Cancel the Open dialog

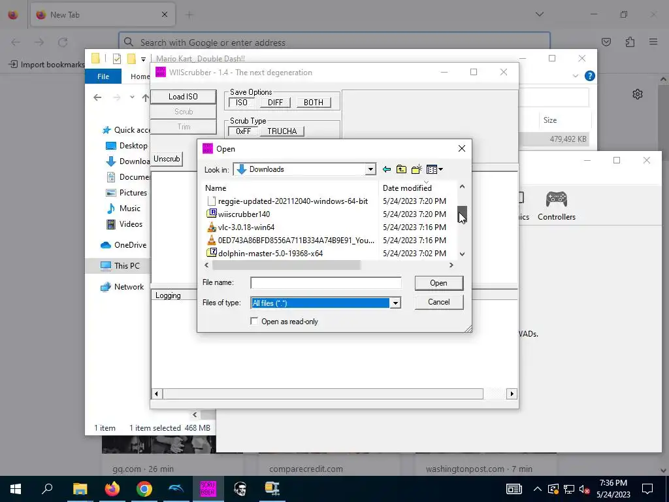(438, 302)
